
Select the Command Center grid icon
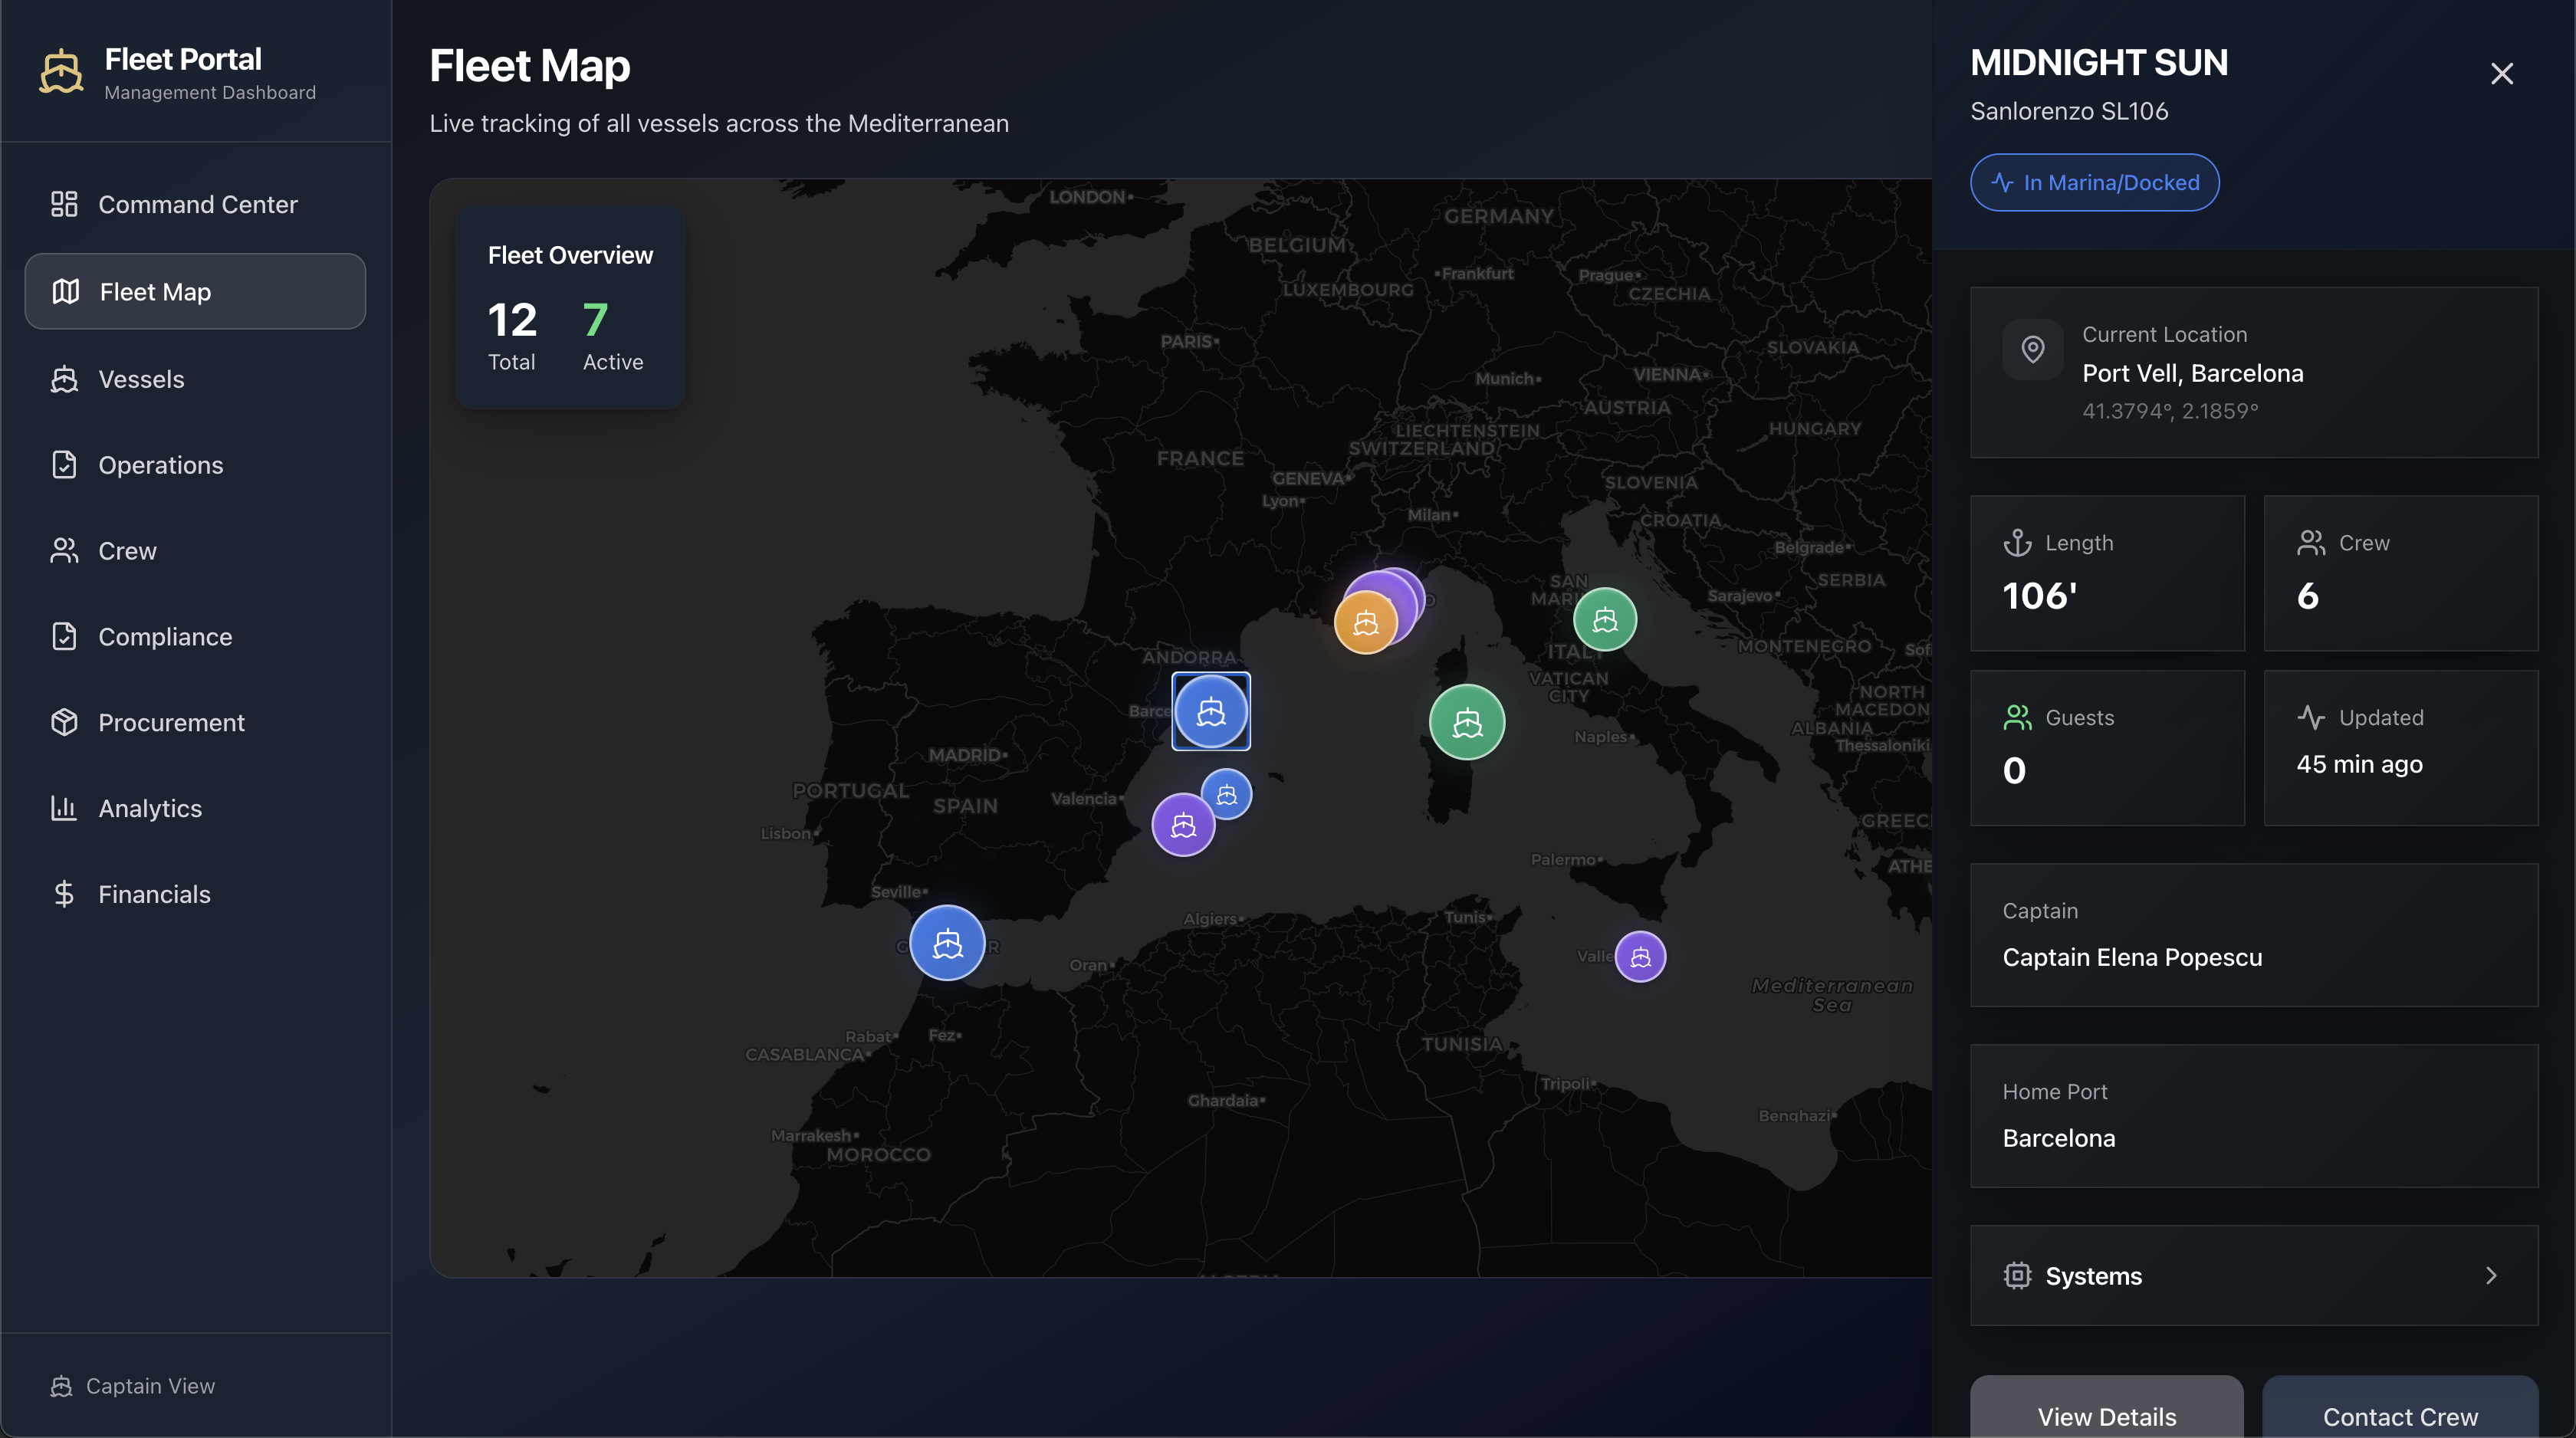click(x=64, y=204)
